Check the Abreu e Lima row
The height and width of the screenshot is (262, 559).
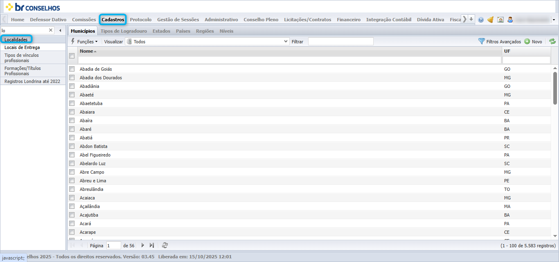[x=72, y=181]
